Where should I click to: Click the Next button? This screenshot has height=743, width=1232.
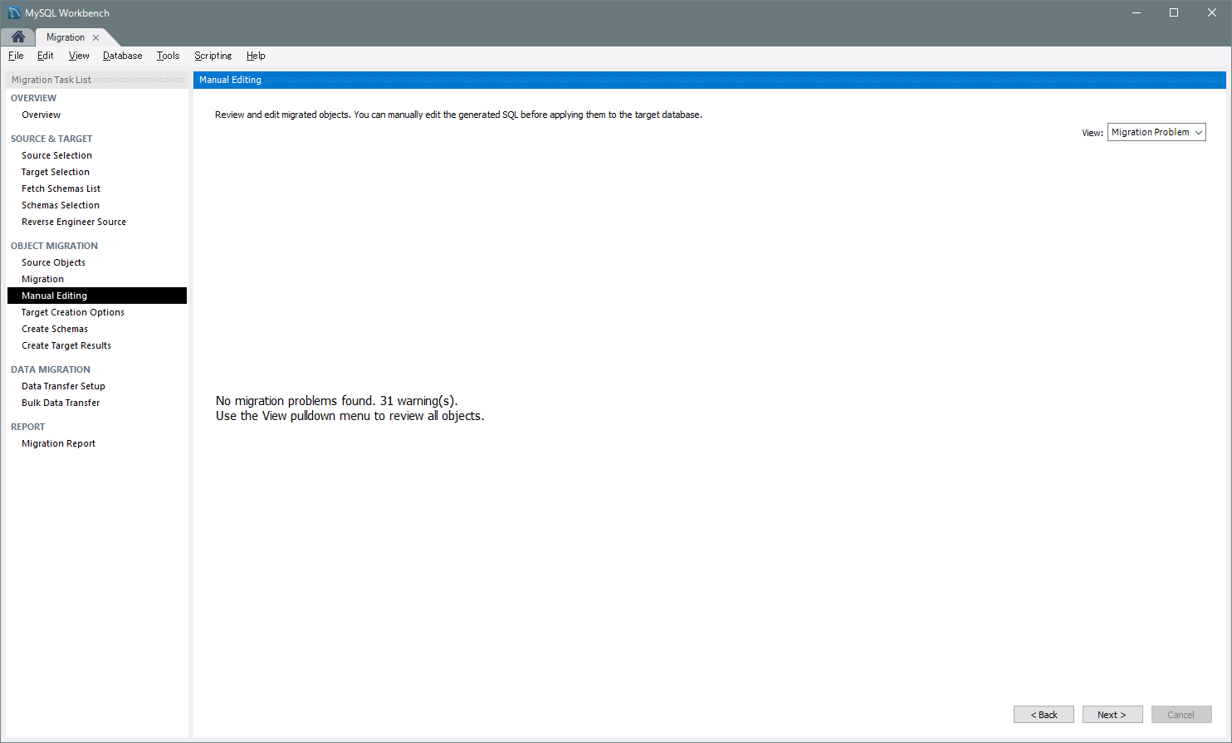point(1112,715)
